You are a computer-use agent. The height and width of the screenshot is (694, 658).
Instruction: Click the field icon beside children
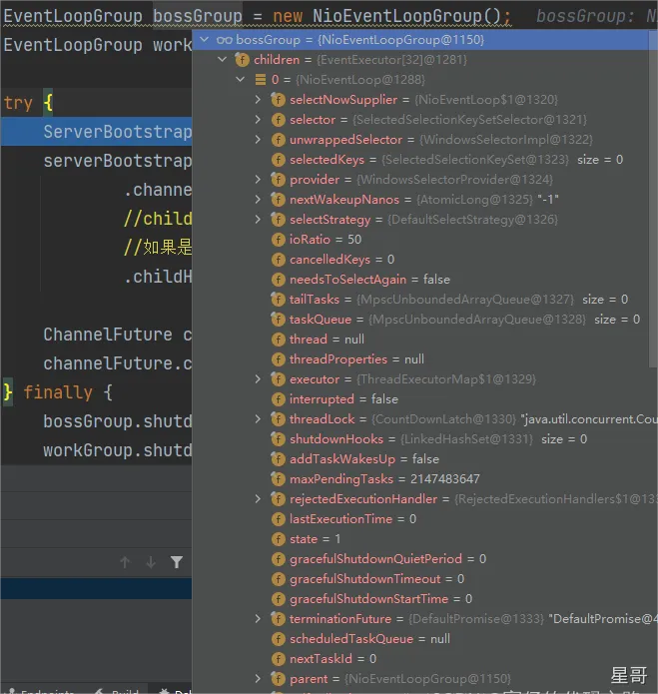[242, 60]
